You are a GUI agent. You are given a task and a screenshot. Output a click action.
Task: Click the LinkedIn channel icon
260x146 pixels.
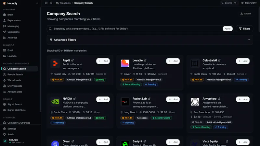click(5, 56)
